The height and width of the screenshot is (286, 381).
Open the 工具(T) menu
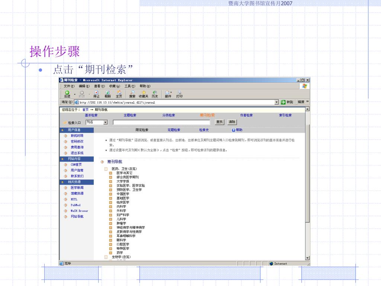pos(130,86)
